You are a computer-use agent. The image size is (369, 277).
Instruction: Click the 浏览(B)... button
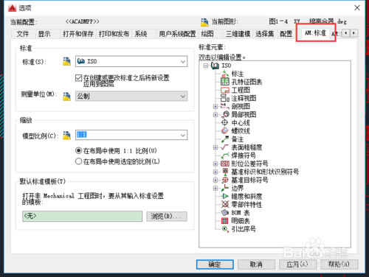click(167, 217)
